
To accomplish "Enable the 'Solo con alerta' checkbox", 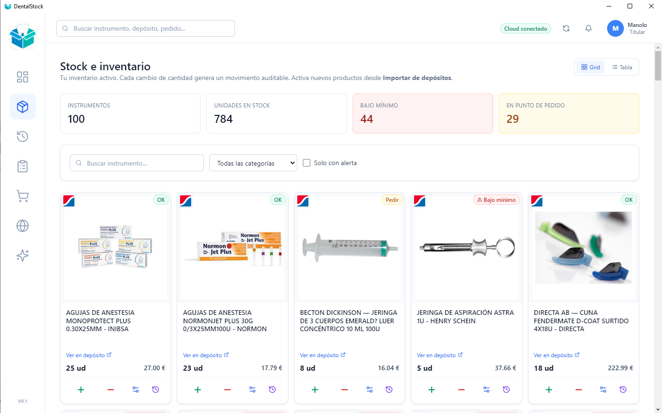I will pyautogui.click(x=307, y=163).
